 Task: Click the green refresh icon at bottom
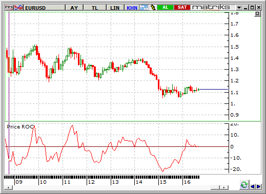pos(244,185)
